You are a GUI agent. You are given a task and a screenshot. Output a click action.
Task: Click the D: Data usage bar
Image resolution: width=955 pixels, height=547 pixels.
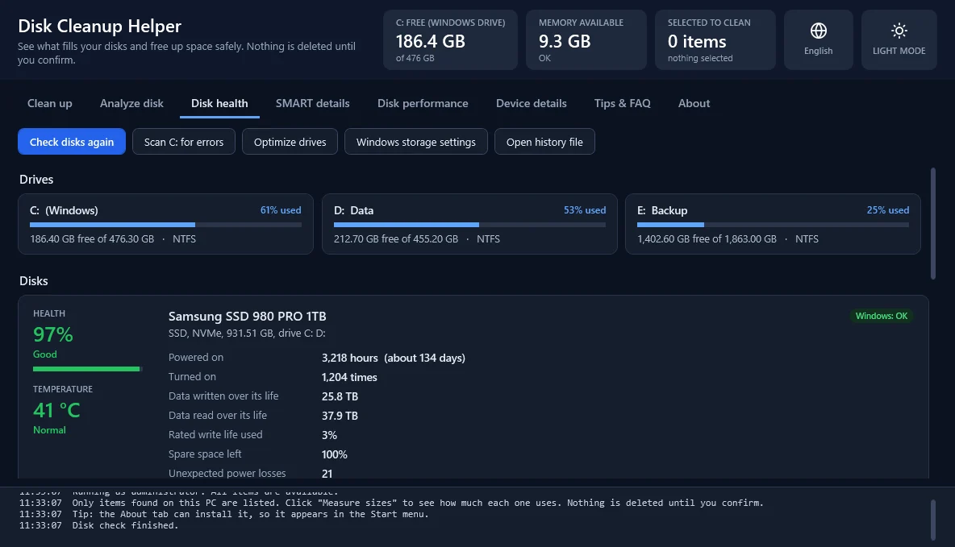pyautogui.click(x=469, y=225)
